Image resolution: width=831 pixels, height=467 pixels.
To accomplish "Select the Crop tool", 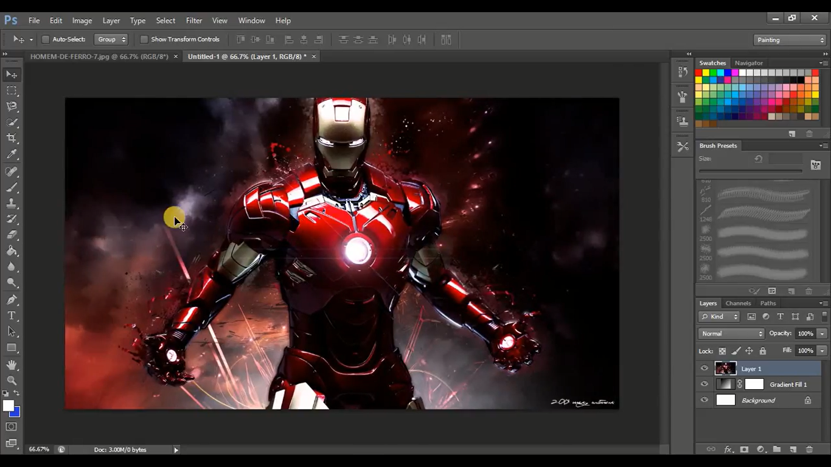I will pos(12,138).
